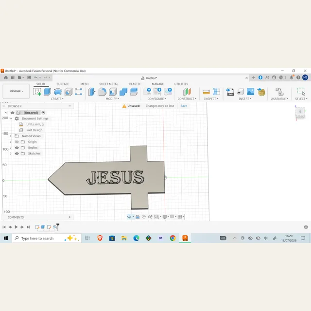The image size is (311, 311).
Task: Toggle visibility of the Sketches folder
Action: (x=17, y=154)
